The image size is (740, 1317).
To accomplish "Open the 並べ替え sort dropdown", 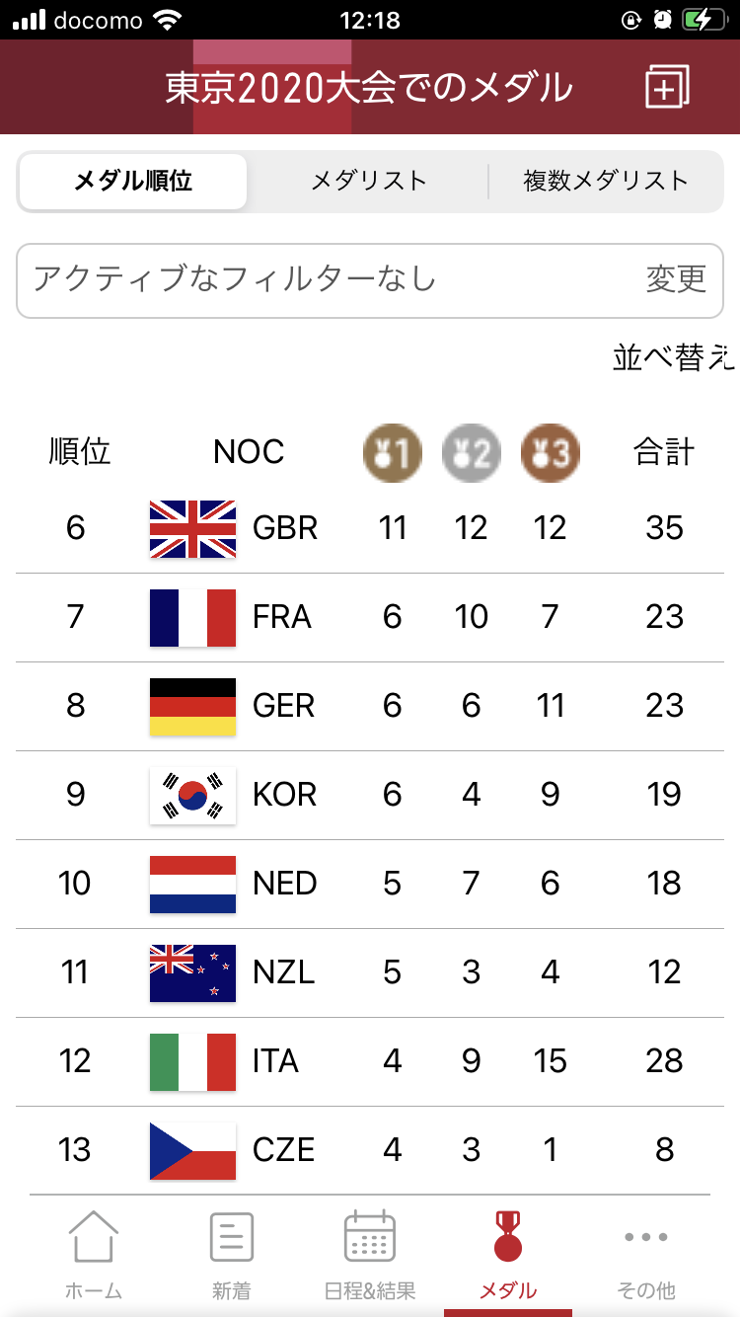I will [x=674, y=357].
